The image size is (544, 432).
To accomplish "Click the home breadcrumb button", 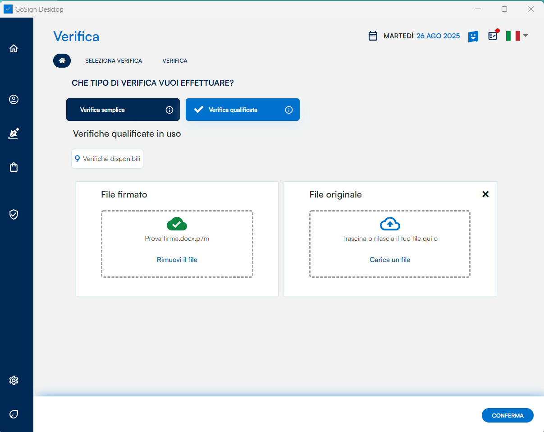I will [x=62, y=61].
